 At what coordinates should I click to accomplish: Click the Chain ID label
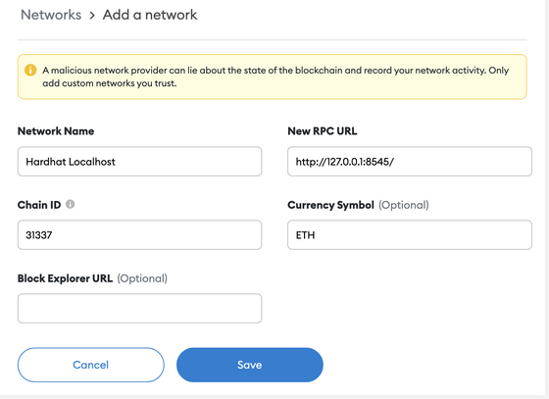(x=39, y=205)
